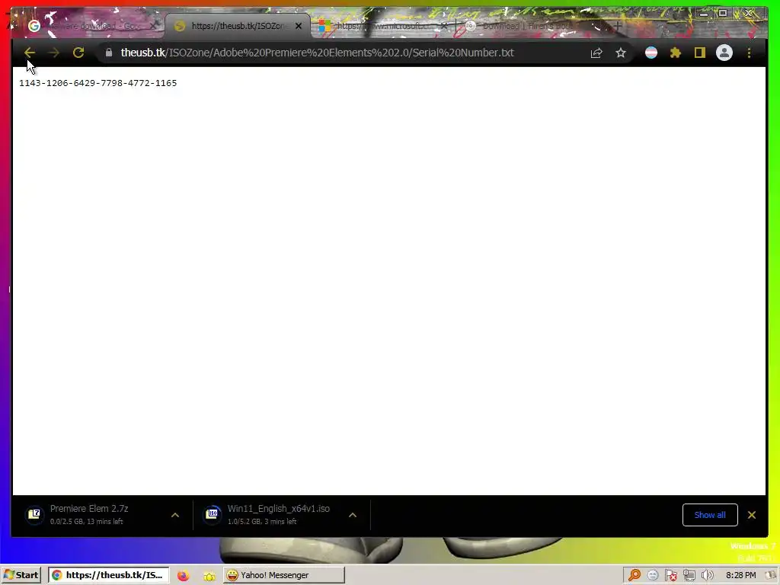Open the Chrome profile avatar menu

pos(724,53)
